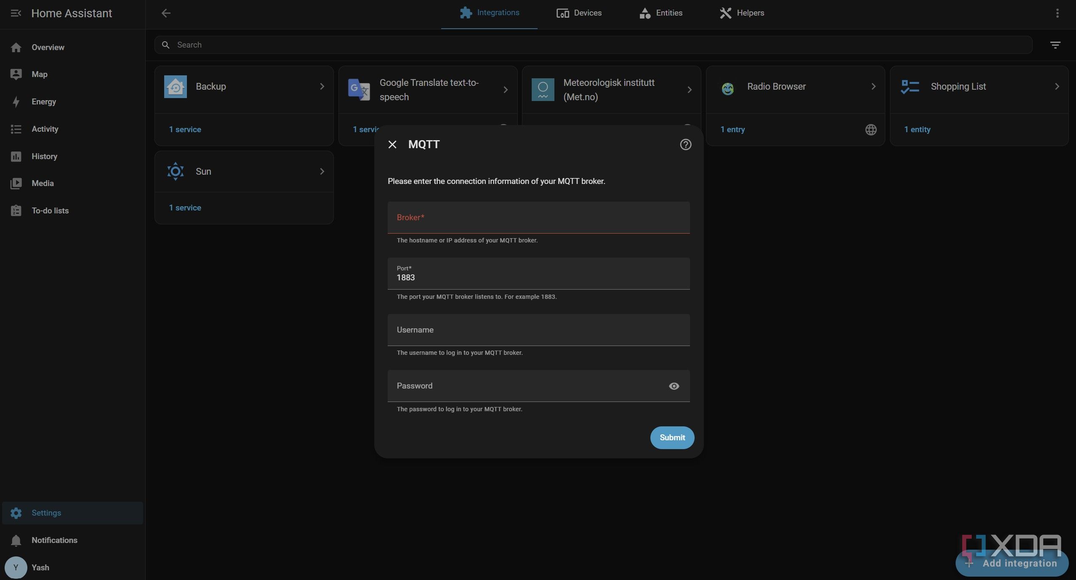
Task: Open To-do lists in the sidebar
Action: pyautogui.click(x=72, y=211)
